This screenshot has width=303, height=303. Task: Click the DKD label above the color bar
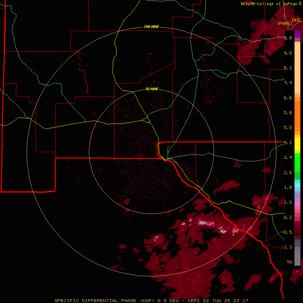click(296, 20)
